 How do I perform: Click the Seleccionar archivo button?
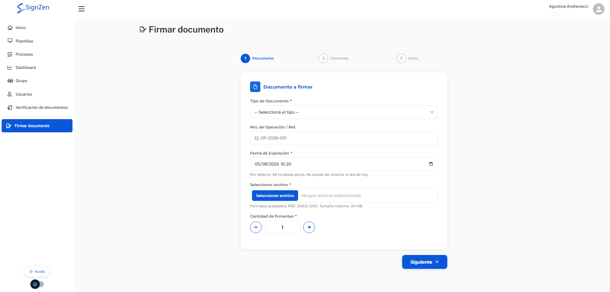click(275, 196)
